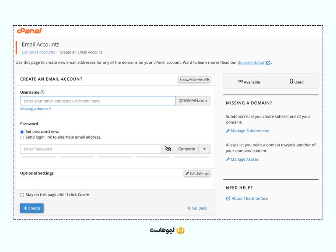Toggle the Show/Hide Help button

click(x=194, y=79)
